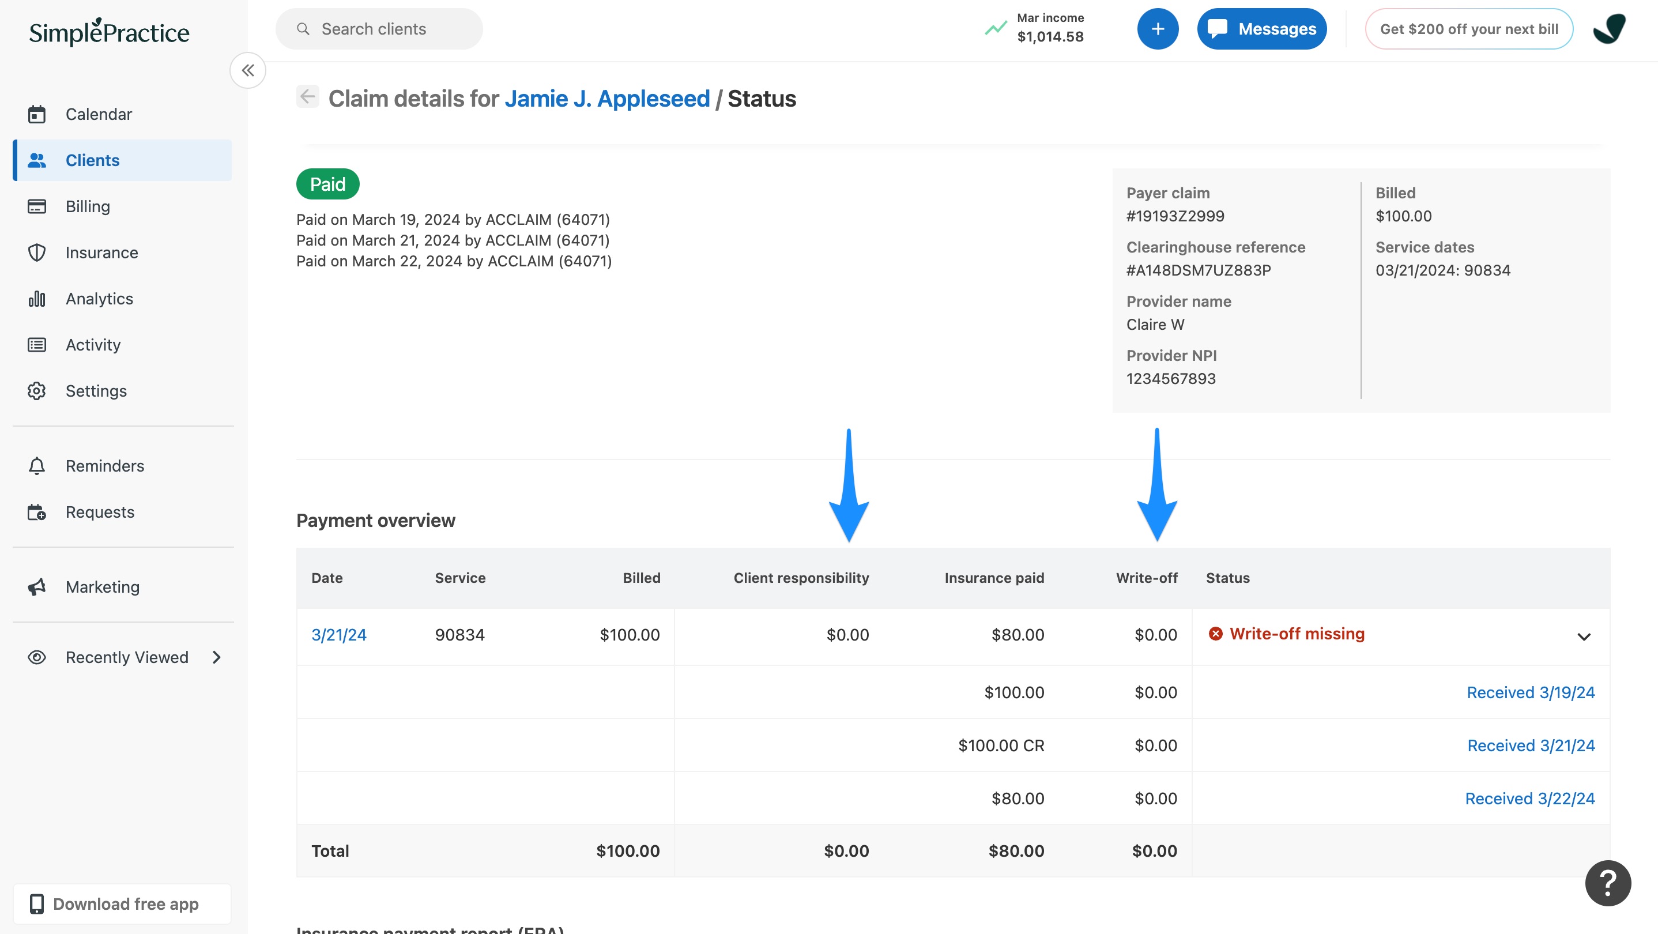Click Paid on March 22, 2024 line
Image resolution: width=1658 pixels, height=934 pixels.
454,261
